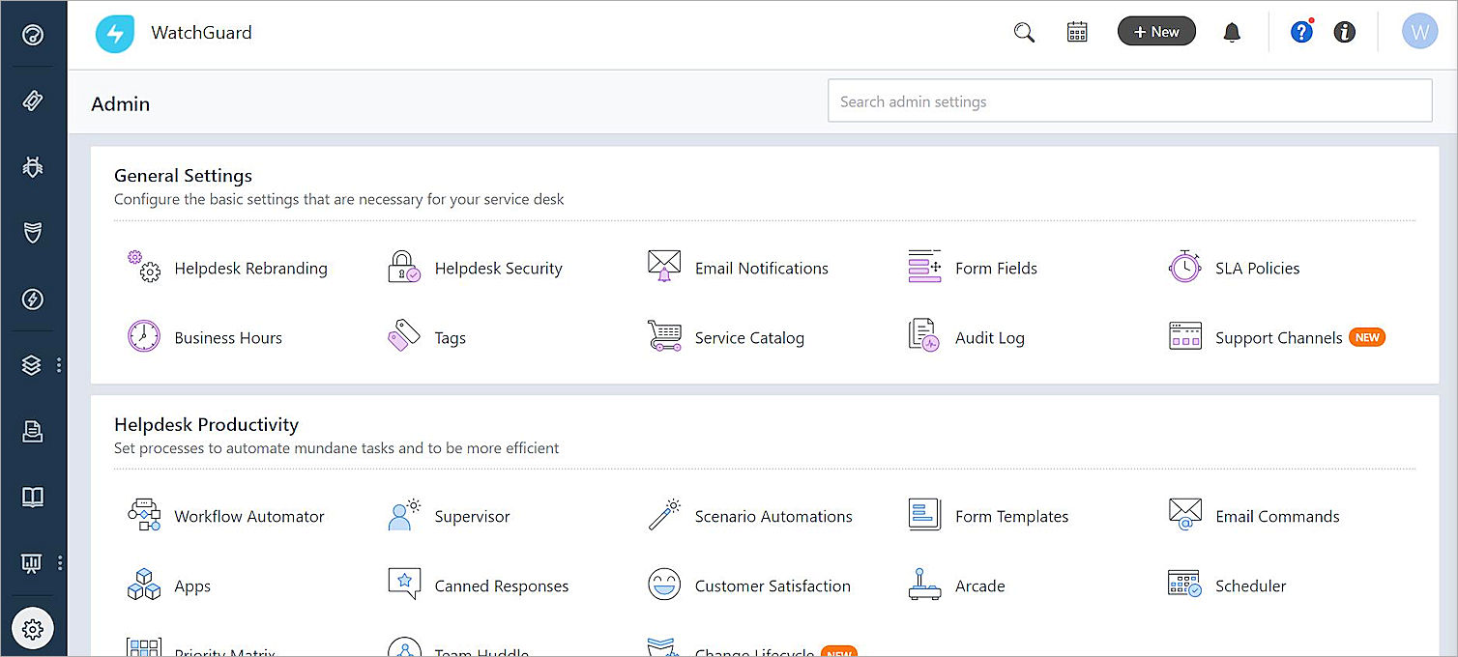
Task: Open the bug icon in left sidebar
Action: (x=33, y=167)
